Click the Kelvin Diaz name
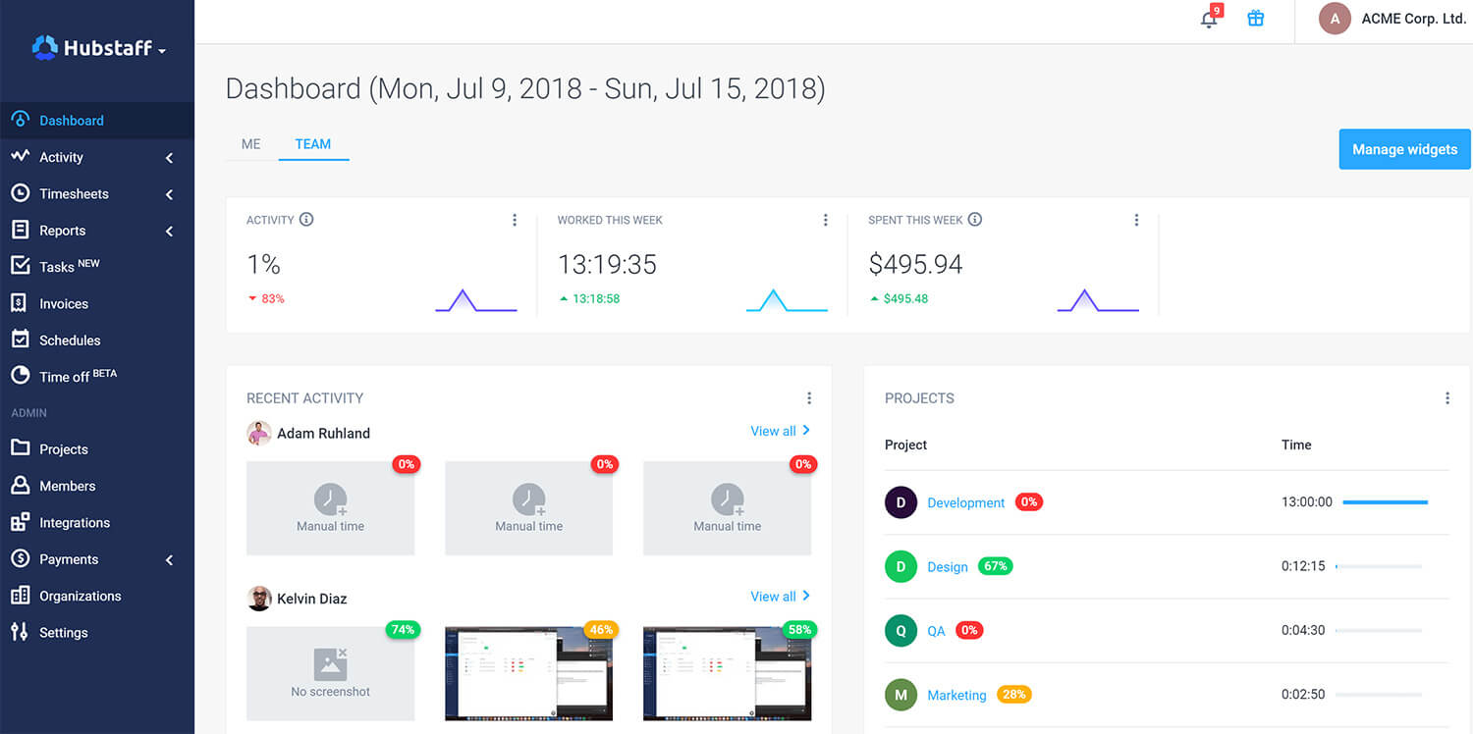Screen dimensions: 1473x734 pos(311,598)
